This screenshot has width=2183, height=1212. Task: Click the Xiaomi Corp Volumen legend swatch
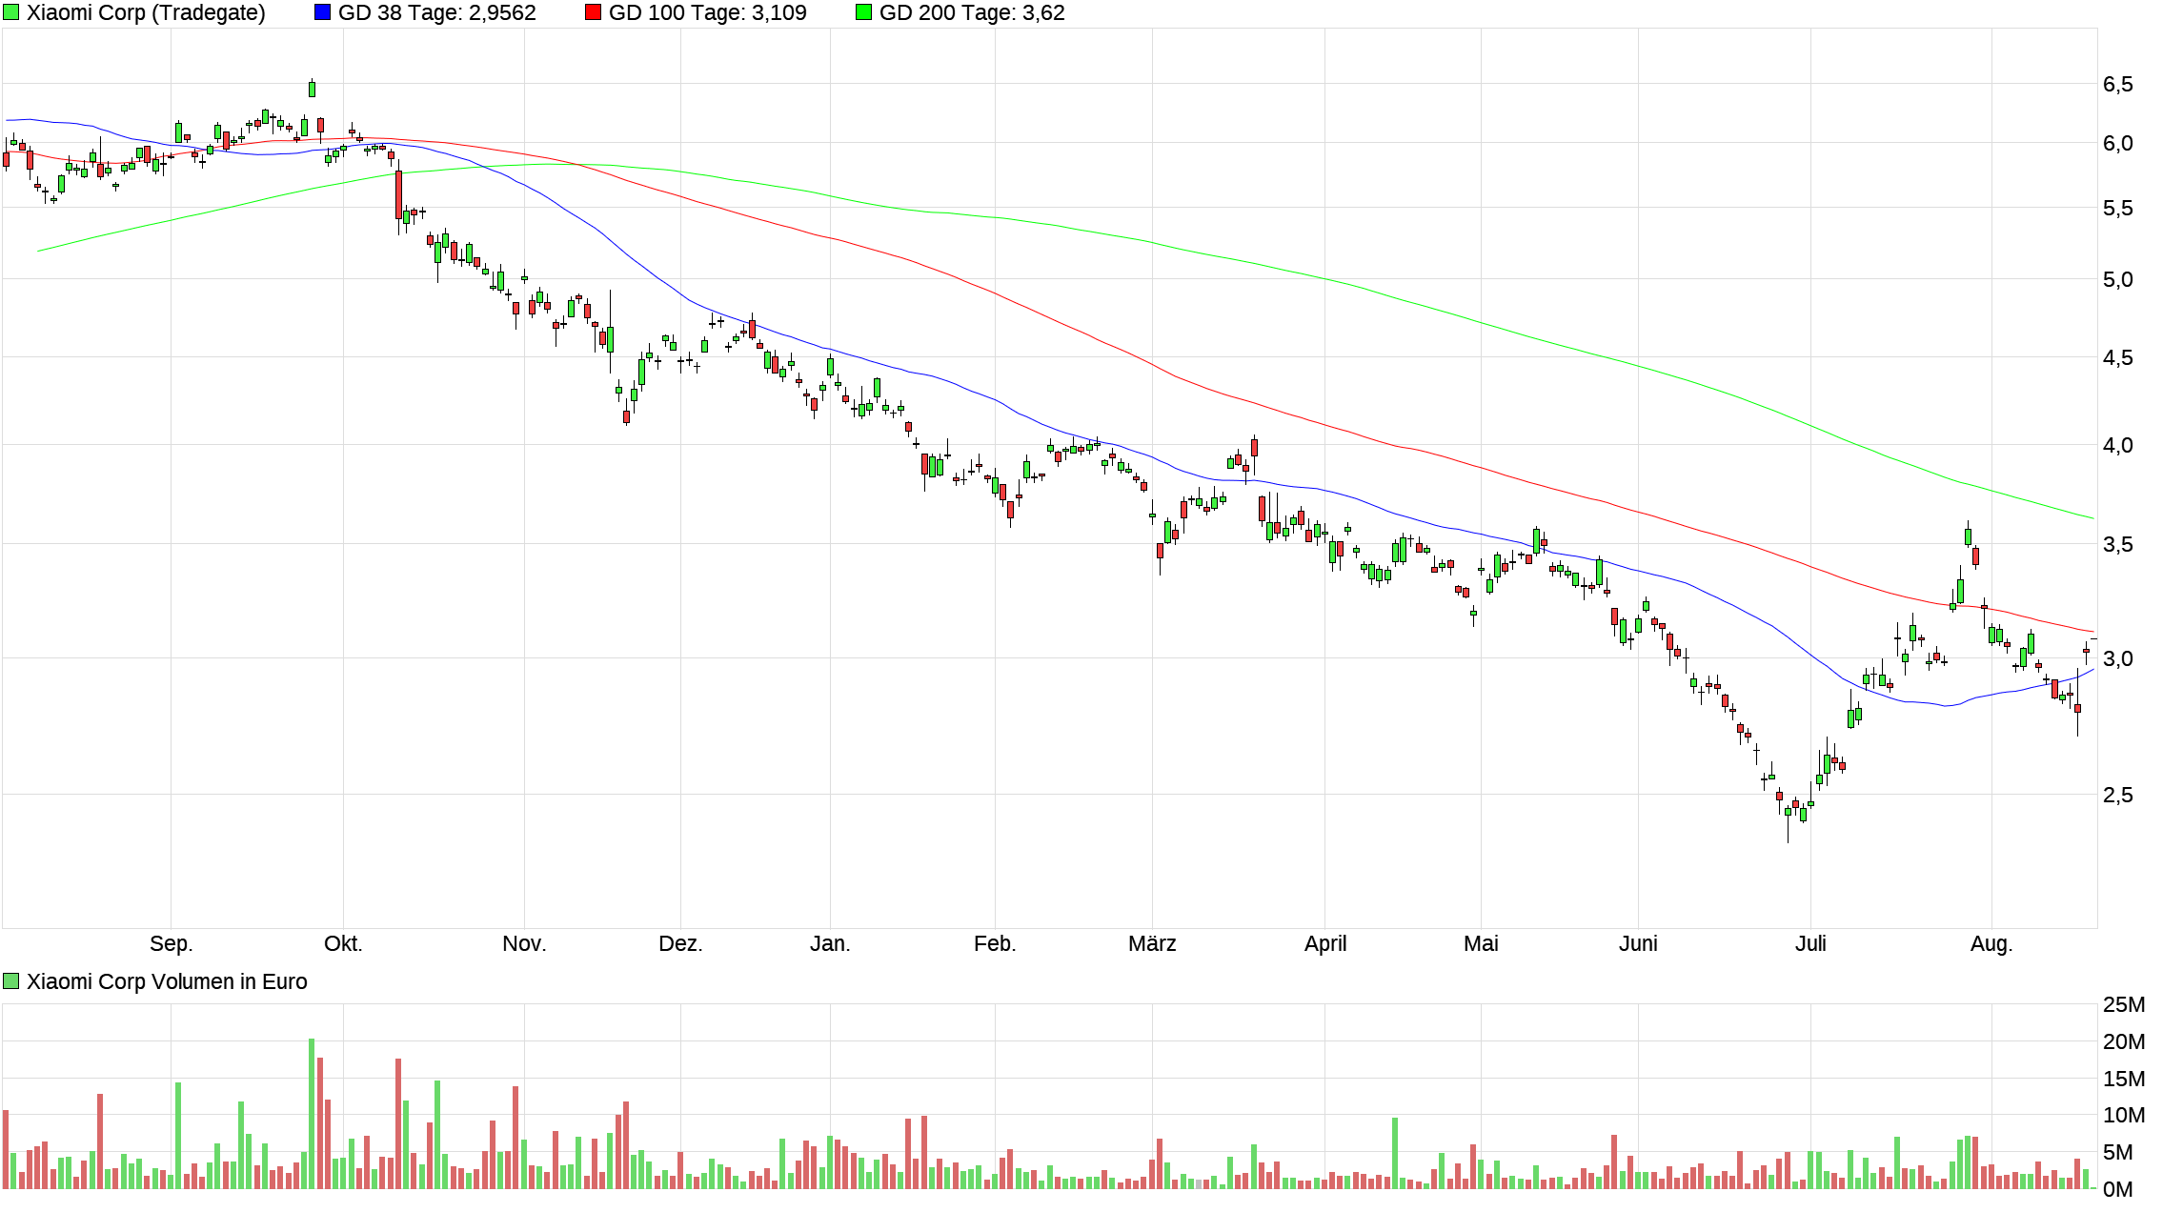[11, 981]
